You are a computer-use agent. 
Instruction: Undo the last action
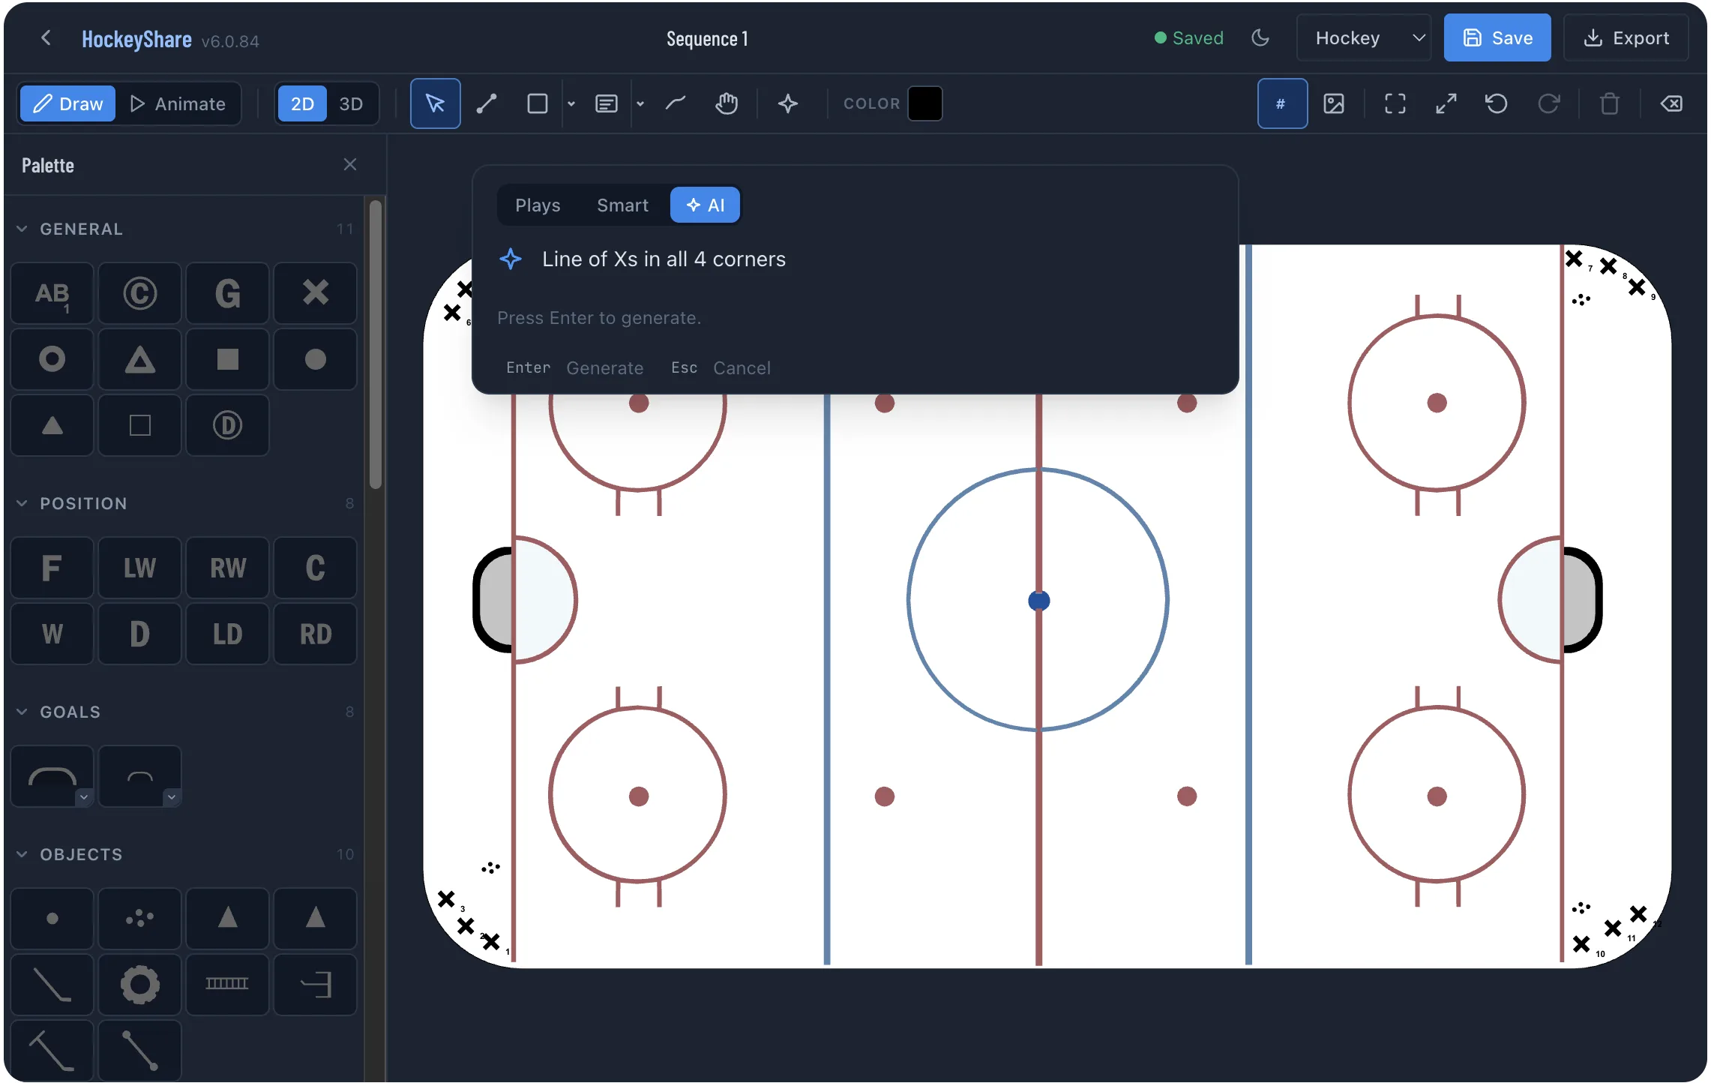[x=1497, y=103]
